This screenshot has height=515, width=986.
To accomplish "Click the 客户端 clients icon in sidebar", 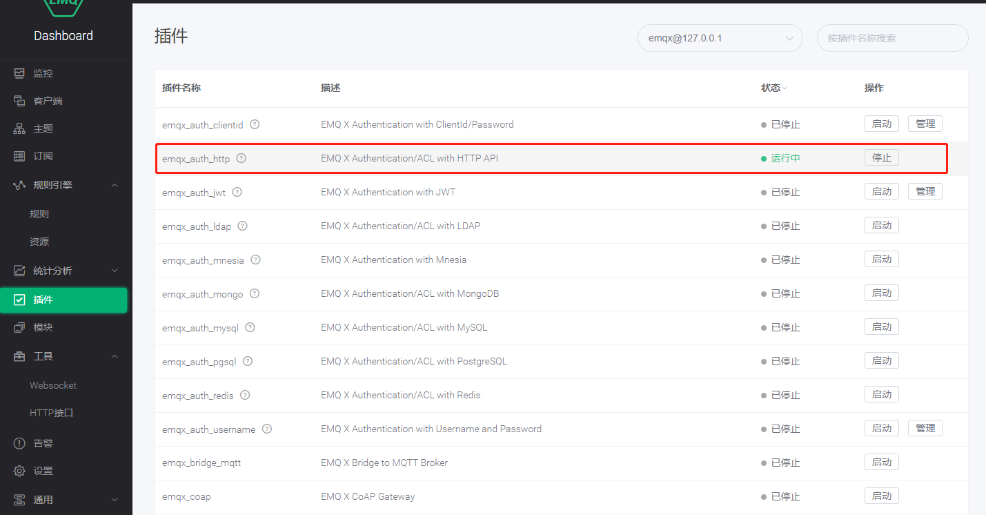I will pyautogui.click(x=19, y=101).
